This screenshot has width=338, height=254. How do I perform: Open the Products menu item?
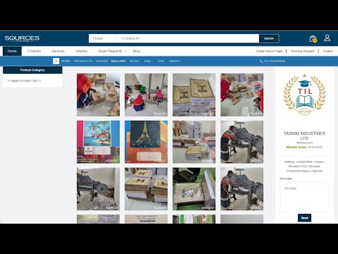[x=34, y=51]
